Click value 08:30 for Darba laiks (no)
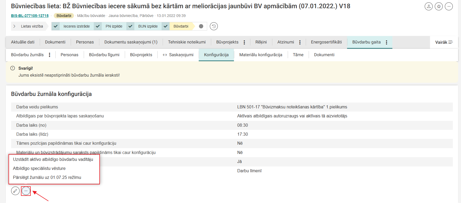This screenshot has width=461, height=203. (x=242, y=125)
